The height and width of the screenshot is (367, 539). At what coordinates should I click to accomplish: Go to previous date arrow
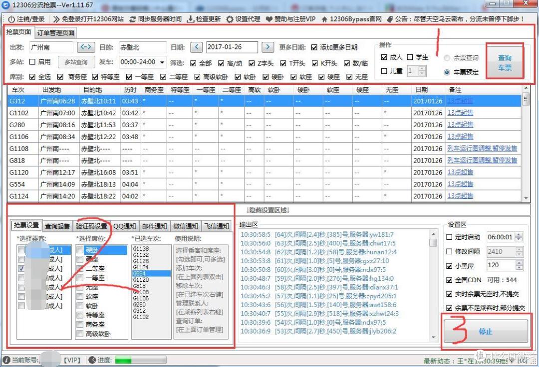click(x=196, y=47)
